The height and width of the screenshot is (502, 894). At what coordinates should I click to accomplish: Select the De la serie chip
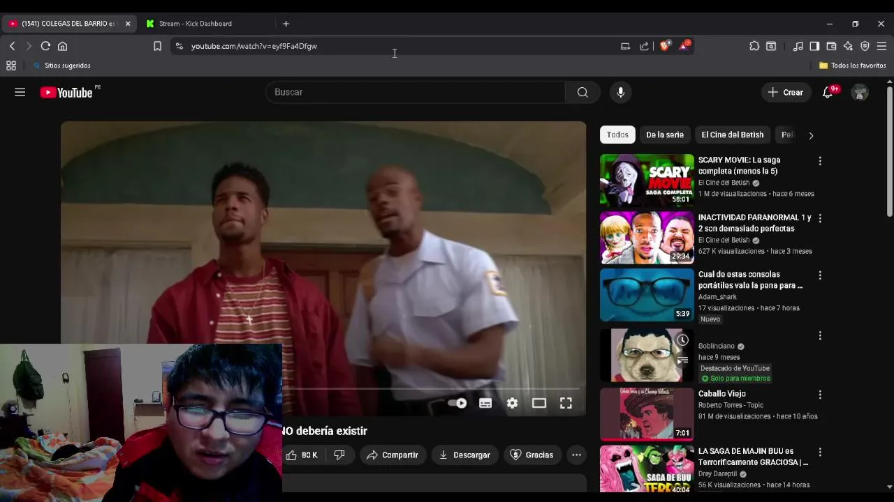pos(665,135)
